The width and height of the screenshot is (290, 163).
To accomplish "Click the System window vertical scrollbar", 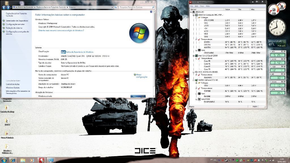I will 154,53.
